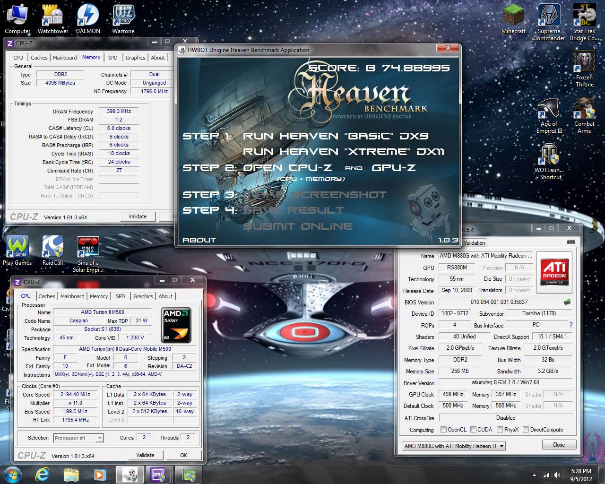Click the Core Speed 2194.40 MHz value
The width and height of the screenshot is (605, 484).
pos(76,395)
